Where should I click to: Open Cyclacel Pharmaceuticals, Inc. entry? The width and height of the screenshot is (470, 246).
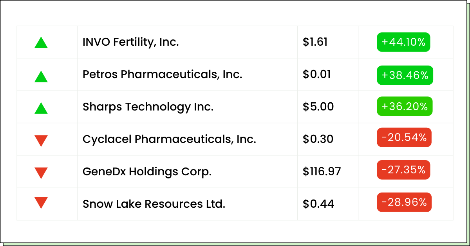click(x=169, y=139)
